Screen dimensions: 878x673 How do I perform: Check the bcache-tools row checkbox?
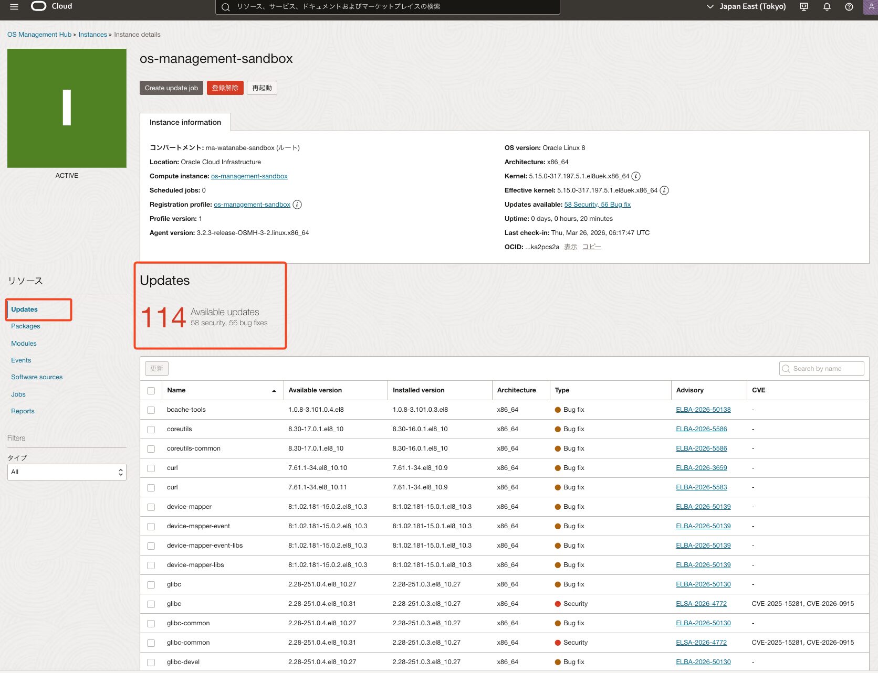[x=151, y=410]
